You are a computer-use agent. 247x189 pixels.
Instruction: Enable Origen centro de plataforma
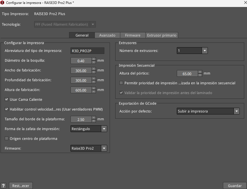click(7, 138)
